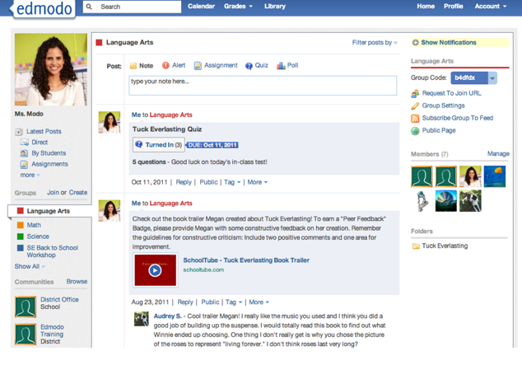Click the Subscribe Group To Feed RSS icon

415,119
